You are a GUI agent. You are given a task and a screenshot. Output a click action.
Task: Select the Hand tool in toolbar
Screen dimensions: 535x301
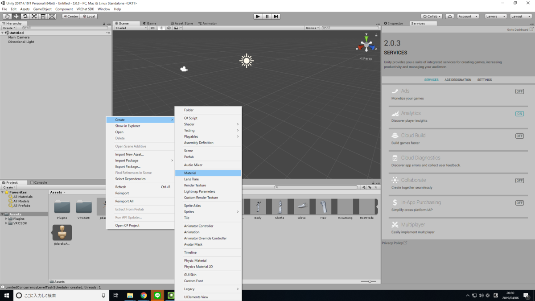pyautogui.click(x=7, y=16)
